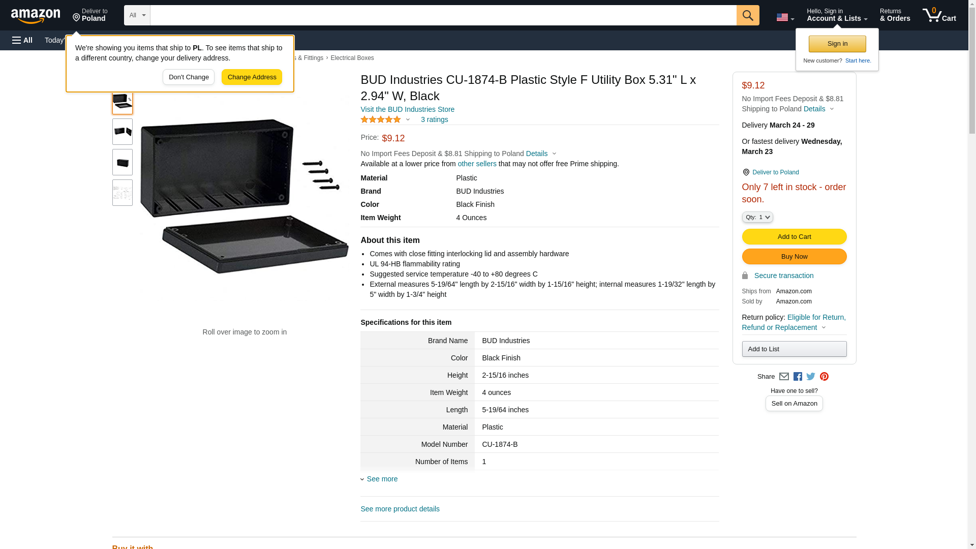Image resolution: width=976 pixels, height=549 pixels.
Task: Open the country flag language selector
Action: pyautogui.click(x=785, y=17)
